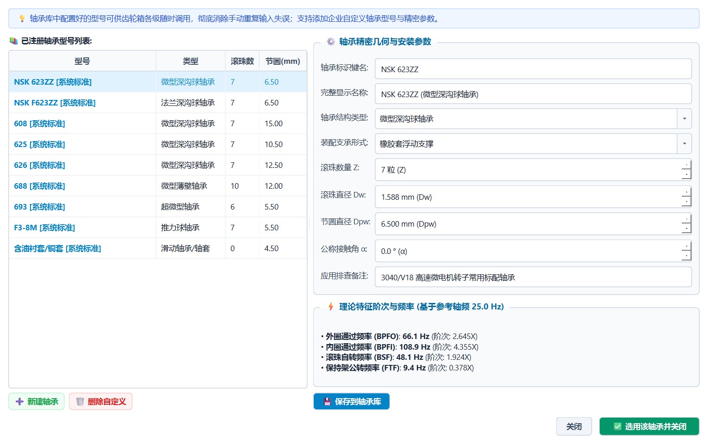Viewport: 708px width, 444px height.
Task: Decrease 公称接触角 α with down arrow
Action: 686,256
